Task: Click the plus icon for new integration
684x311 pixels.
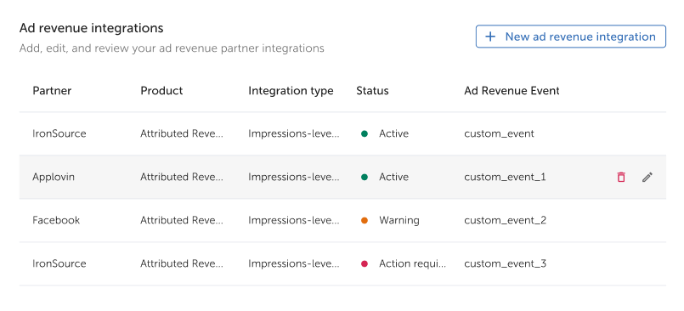Action: (x=490, y=37)
